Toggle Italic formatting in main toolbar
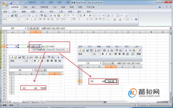Screen dimensions: 173x108 tap(31, 19)
